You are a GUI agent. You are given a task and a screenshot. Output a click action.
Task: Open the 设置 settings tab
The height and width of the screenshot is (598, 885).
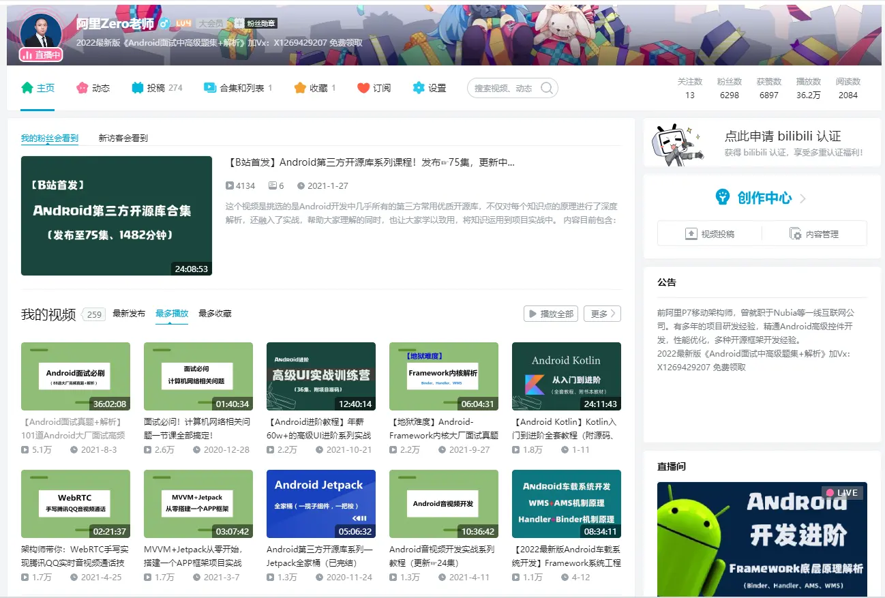[430, 88]
